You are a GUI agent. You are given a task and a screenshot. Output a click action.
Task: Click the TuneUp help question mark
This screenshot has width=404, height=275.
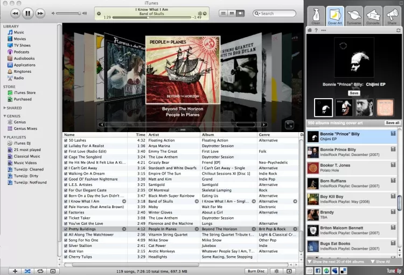316,30
